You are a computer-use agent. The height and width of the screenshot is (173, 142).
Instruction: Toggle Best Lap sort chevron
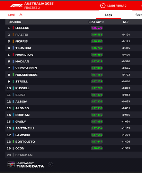click(103, 22)
